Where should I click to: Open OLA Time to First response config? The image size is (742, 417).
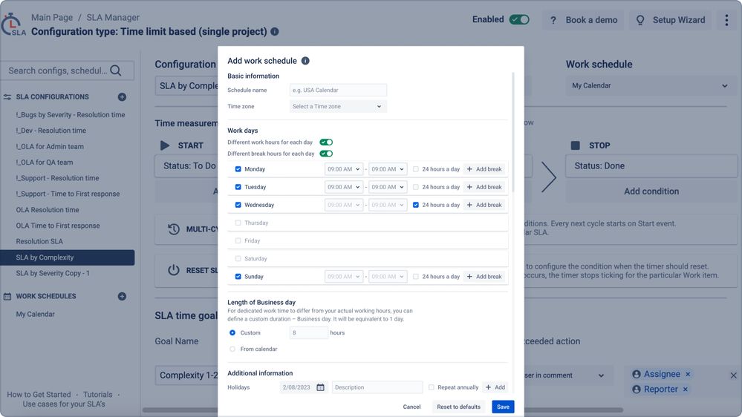click(x=58, y=226)
